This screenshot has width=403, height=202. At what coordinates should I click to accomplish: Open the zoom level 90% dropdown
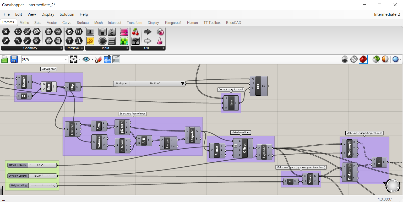point(66,59)
